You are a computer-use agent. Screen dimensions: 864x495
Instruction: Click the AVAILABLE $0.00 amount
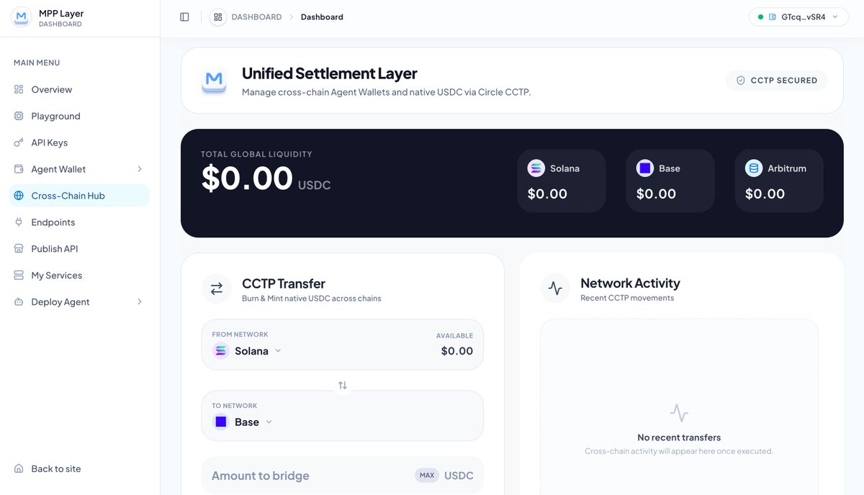pos(457,351)
